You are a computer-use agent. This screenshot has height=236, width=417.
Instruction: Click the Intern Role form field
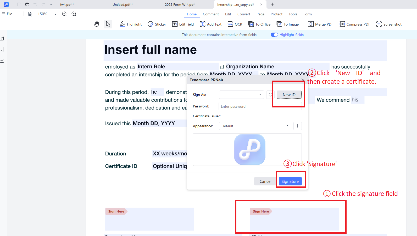178,66
